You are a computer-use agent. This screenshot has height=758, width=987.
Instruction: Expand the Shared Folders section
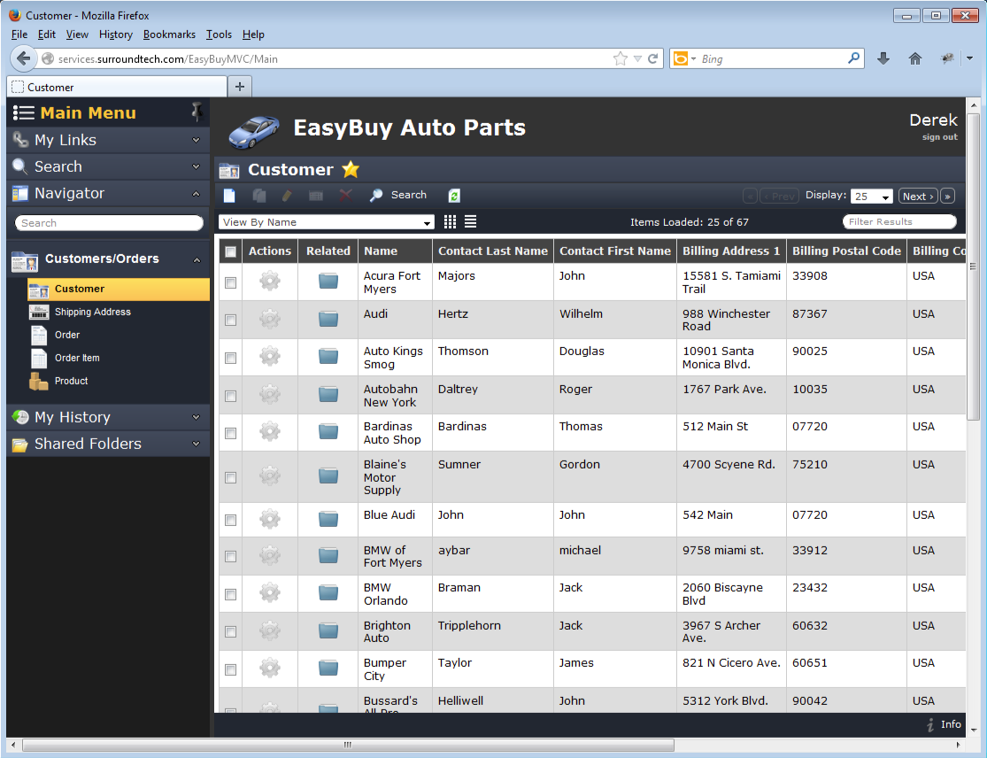tap(196, 444)
